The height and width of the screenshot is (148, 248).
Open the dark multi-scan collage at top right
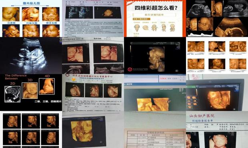pos(217,18)
